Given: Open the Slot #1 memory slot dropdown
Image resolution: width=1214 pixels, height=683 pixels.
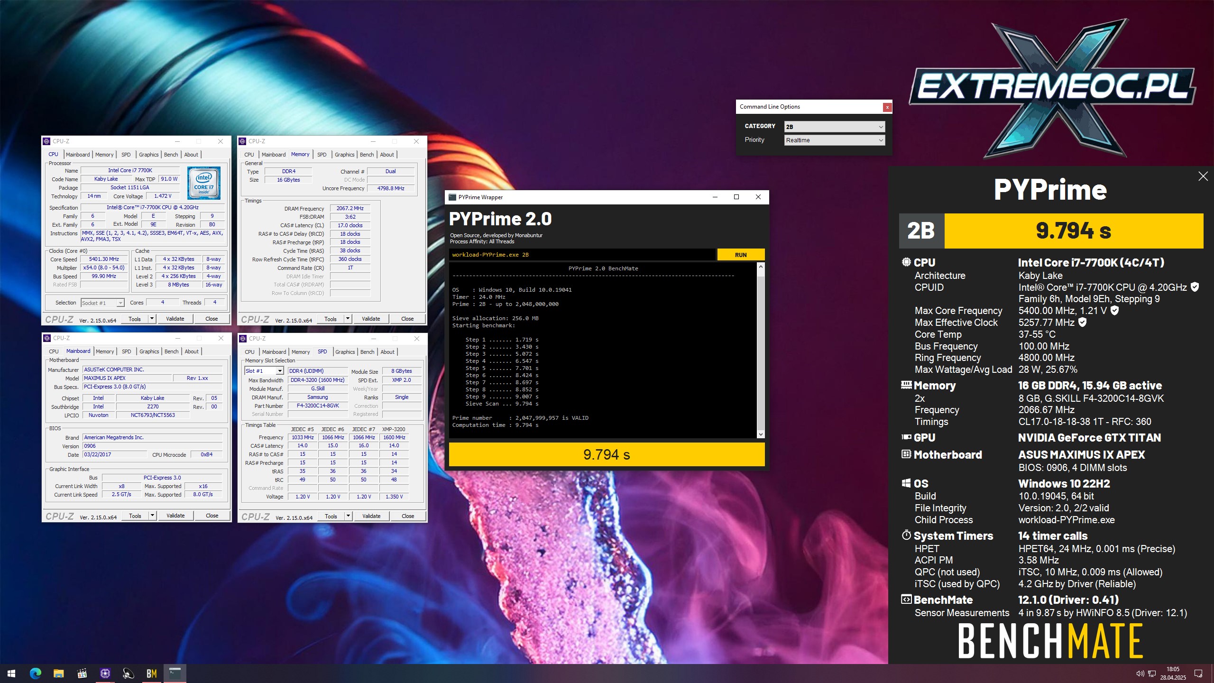Looking at the screenshot, I should coord(264,371).
